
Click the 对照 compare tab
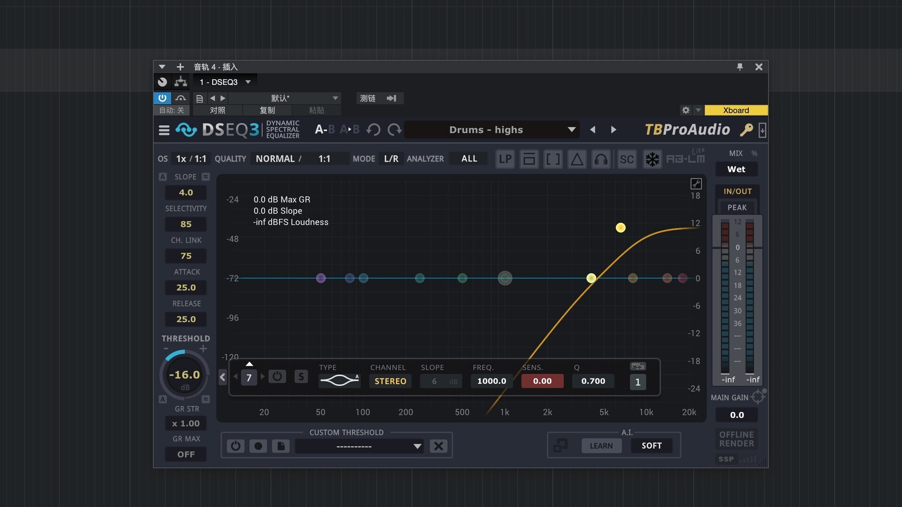point(218,110)
